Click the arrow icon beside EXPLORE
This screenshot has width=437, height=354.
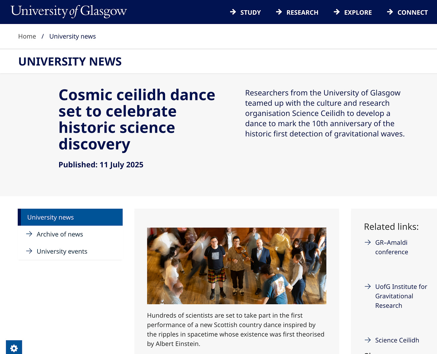coord(337,12)
